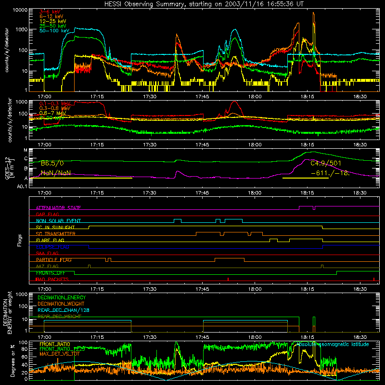Select the SAA_FLAG label
Viewport: 385px width, 385px height.
[47, 253]
